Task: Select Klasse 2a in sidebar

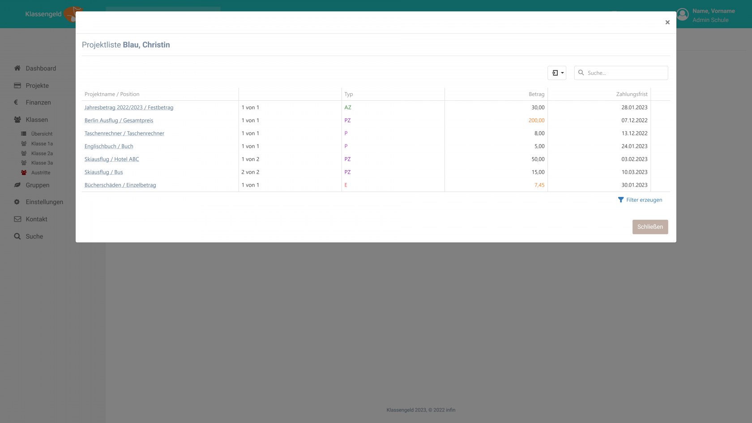Action: [x=42, y=154]
